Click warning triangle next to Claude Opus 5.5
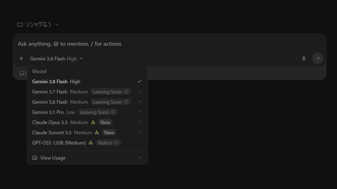This screenshot has height=189, width=337. pyautogui.click(x=93, y=122)
